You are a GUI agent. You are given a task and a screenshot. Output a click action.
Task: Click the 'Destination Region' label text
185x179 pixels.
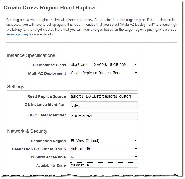(x=48, y=141)
